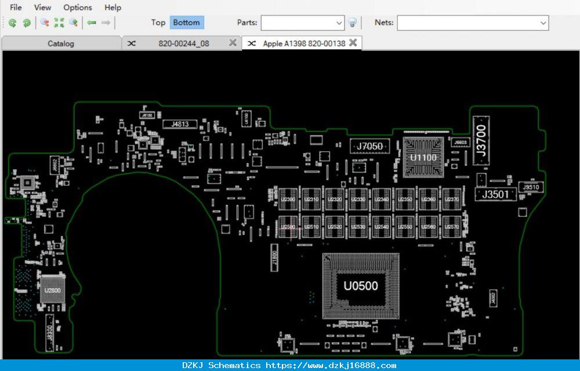
Task: Select memory chip U2310
Action: 311,199
